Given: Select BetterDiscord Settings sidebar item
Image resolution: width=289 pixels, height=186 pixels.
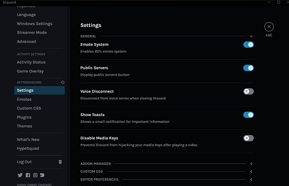Looking at the screenshot, I should pos(40,90).
